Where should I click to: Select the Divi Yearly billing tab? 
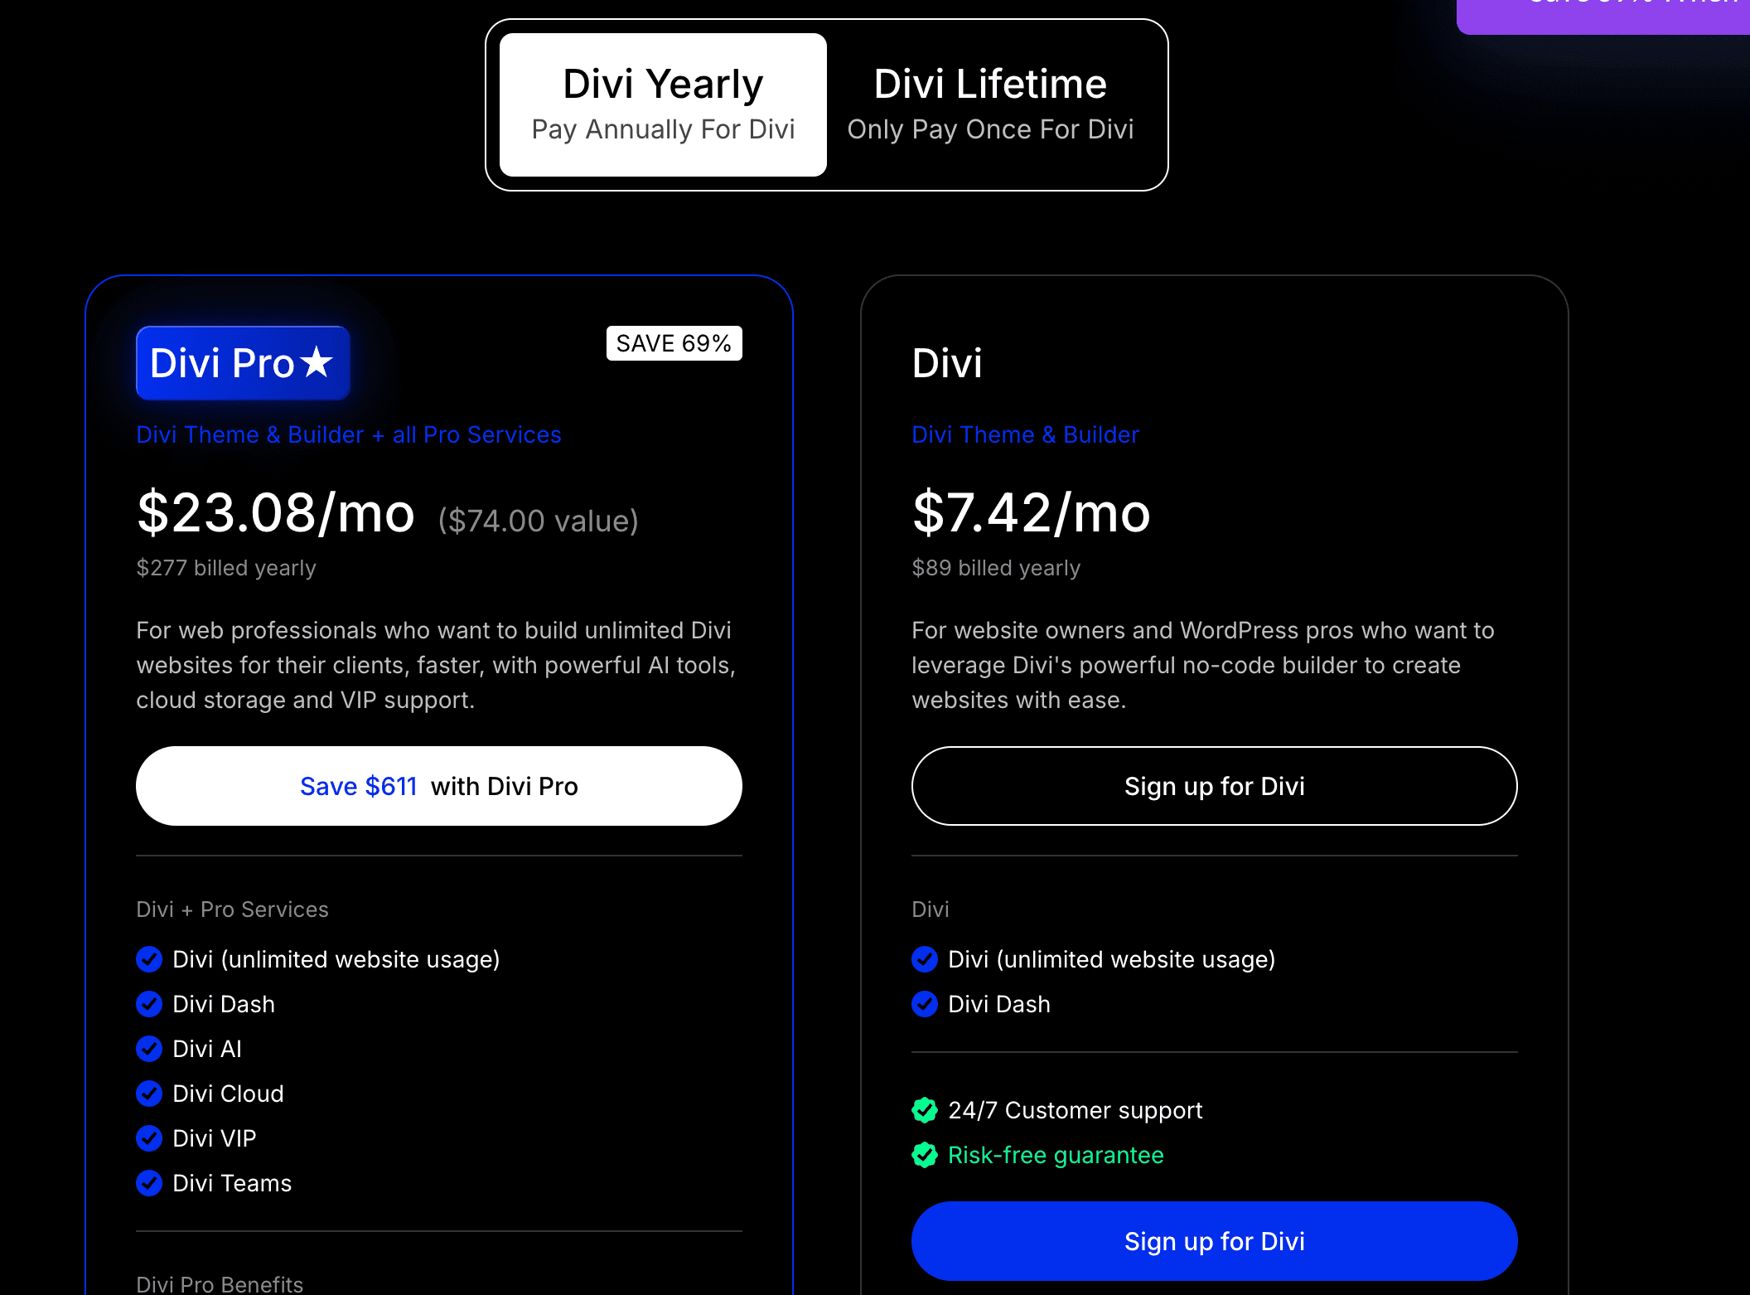[663, 104]
